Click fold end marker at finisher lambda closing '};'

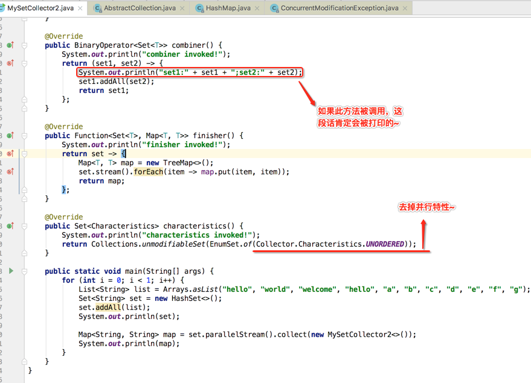point(24,190)
